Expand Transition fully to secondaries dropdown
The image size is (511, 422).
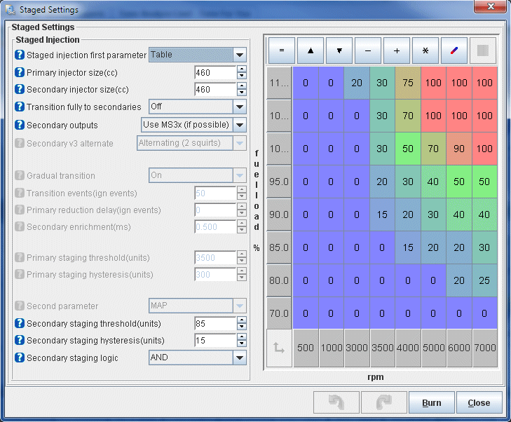pyautogui.click(x=240, y=107)
